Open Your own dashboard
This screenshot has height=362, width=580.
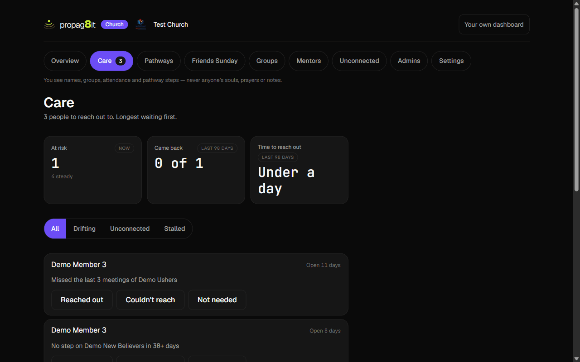coord(494,24)
